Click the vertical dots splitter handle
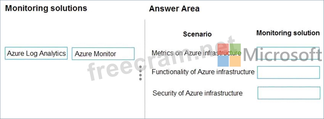Image resolution: width=324 pixels, height=119 pixels. click(141, 73)
